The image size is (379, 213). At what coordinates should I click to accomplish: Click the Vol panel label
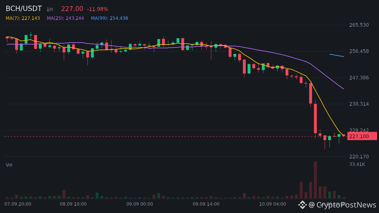pyautogui.click(x=9, y=165)
